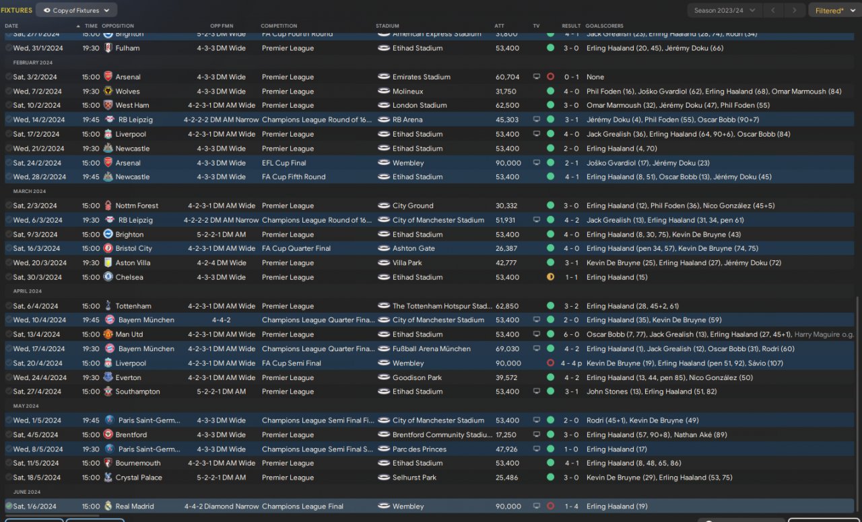This screenshot has width=862, height=522.
Task: Click the "4-4-2 Diamond Narrow" formation cell
Action: (x=221, y=507)
